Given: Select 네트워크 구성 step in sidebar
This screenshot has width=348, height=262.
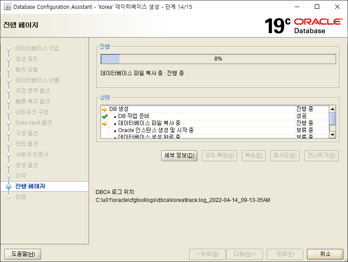Looking at the screenshot, I should point(32,112).
